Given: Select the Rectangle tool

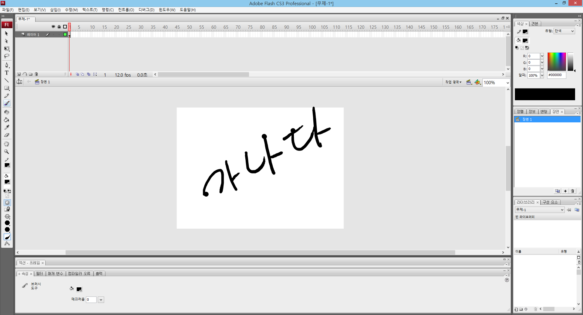Looking at the screenshot, I should pyautogui.click(x=7, y=88).
